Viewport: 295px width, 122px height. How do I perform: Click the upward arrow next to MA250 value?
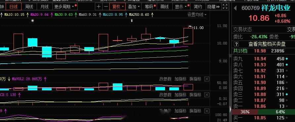(152, 15)
